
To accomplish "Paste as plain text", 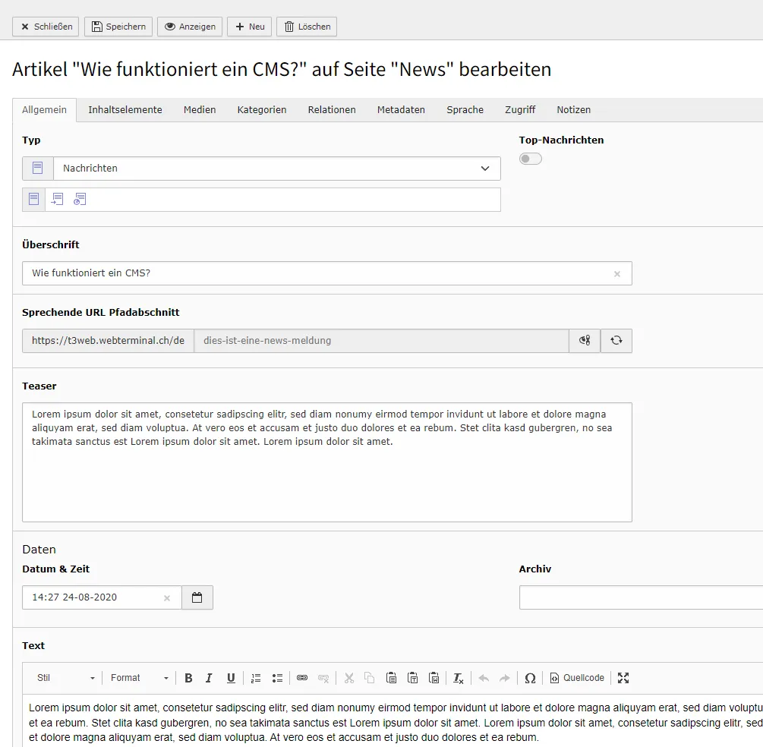I will (413, 678).
